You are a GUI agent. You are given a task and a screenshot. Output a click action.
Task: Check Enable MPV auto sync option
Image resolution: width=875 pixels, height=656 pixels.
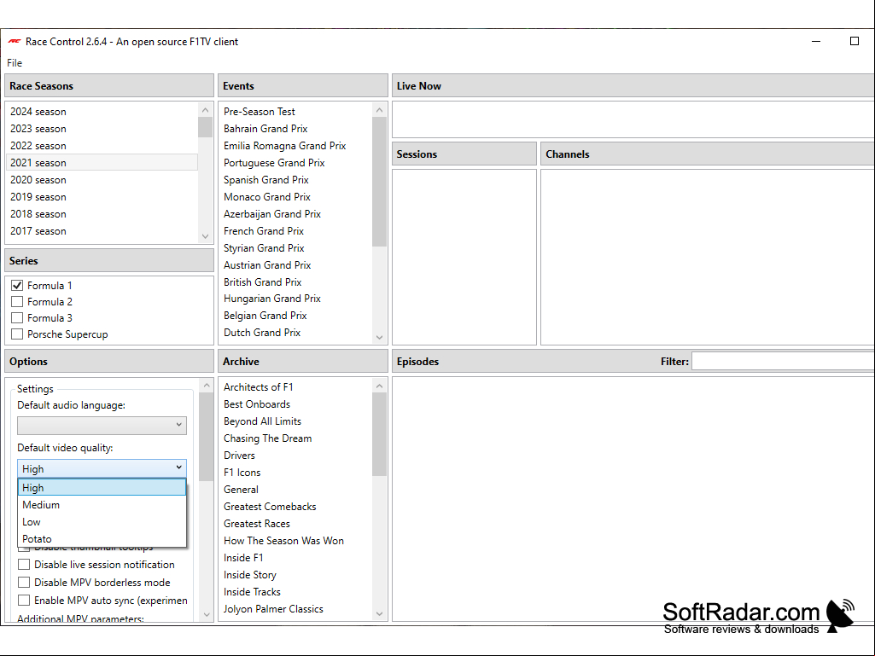tap(24, 601)
